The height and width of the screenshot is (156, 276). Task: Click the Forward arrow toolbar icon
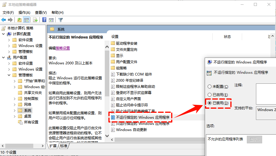[x=10, y=20]
